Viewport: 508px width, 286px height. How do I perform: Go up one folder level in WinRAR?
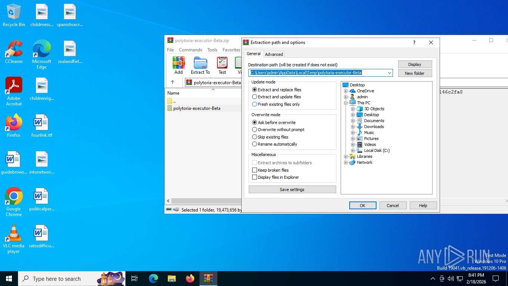[x=172, y=82]
